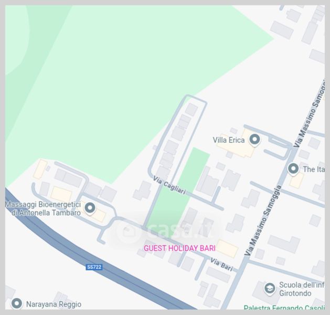Click the casa.it watermark logo icon

click(x=129, y=232)
